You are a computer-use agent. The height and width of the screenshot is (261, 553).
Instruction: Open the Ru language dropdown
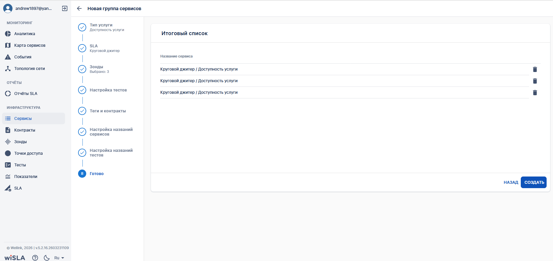pos(59,258)
